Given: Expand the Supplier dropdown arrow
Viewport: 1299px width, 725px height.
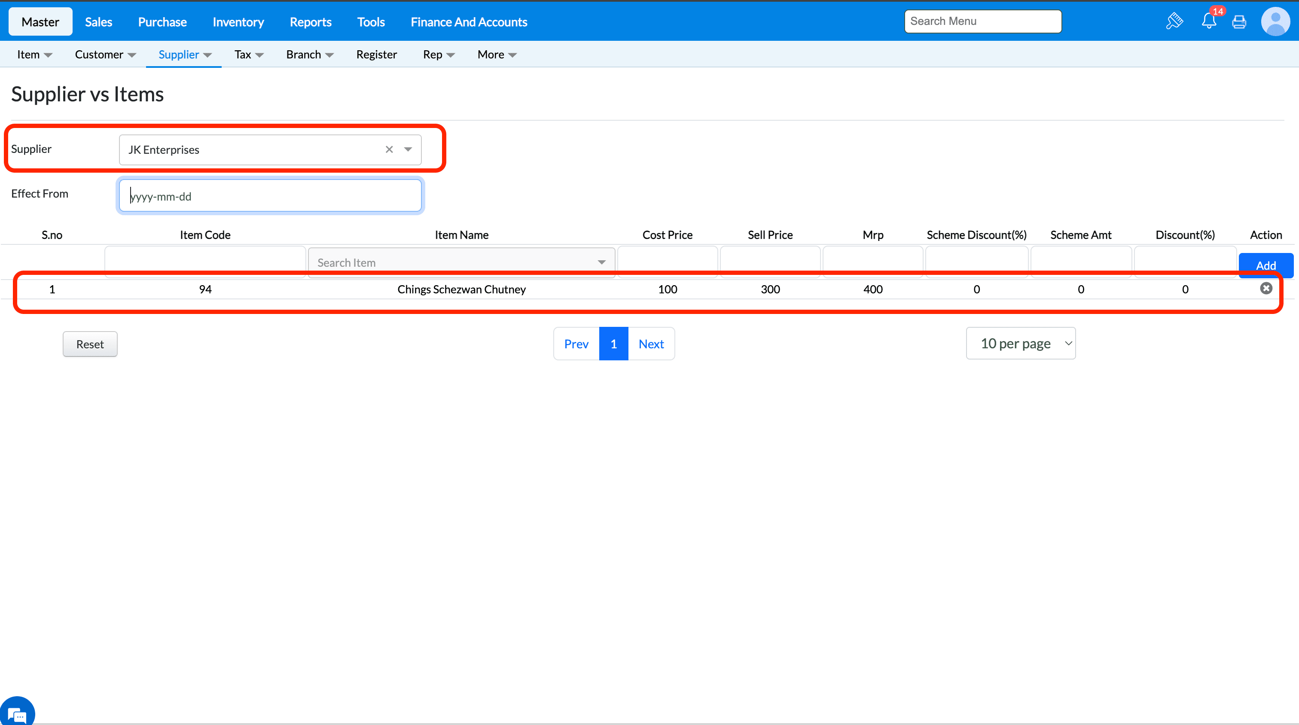Looking at the screenshot, I should pyautogui.click(x=408, y=149).
